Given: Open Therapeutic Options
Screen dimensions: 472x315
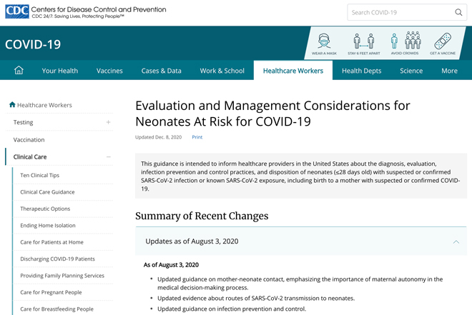Looking at the screenshot, I should (45, 209).
